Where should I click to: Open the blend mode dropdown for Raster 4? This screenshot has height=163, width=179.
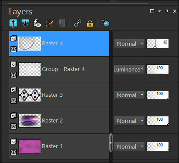tap(129, 44)
